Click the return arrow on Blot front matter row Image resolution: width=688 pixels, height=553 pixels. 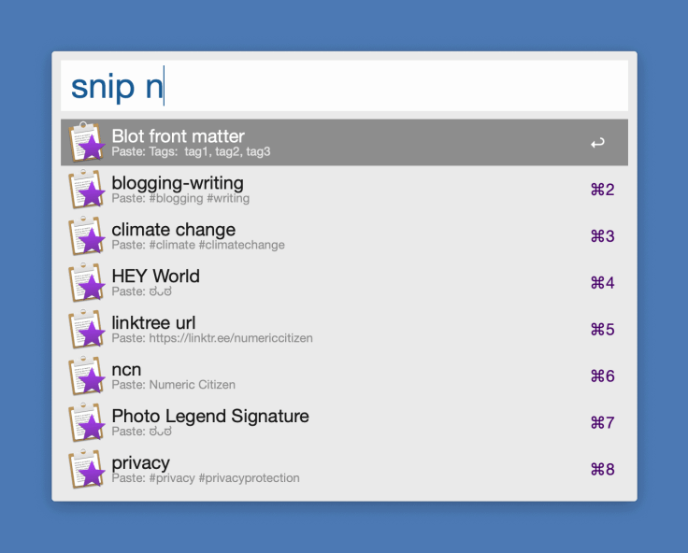point(597,143)
